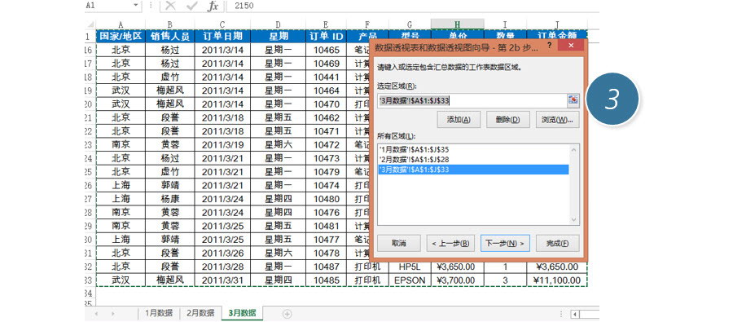Viewport: 733px width, 322px height.
Task: Select column A header
Action: tap(121, 24)
